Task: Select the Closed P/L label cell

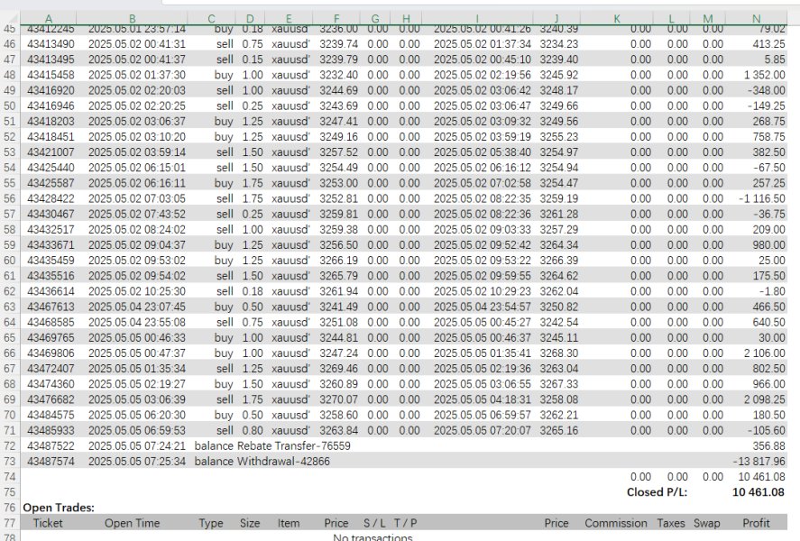Action: pyautogui.click(x=657, y=492)
